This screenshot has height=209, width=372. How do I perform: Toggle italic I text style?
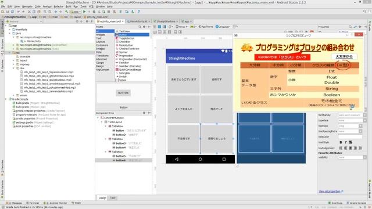(x=345, y=142)
